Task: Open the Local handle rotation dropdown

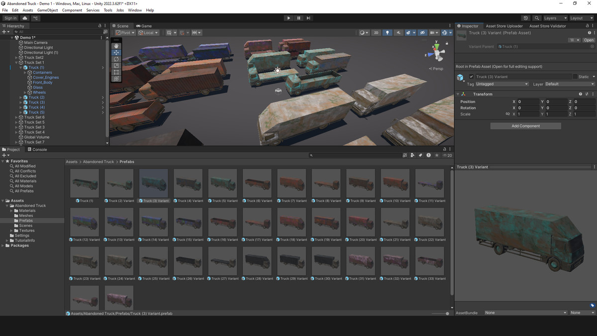Action: [148, 33]
